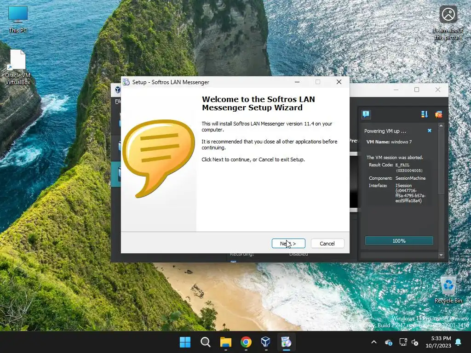Click the muted volume tray icon
The height and width of the screenshot is (353, 471).
point(415,342)
